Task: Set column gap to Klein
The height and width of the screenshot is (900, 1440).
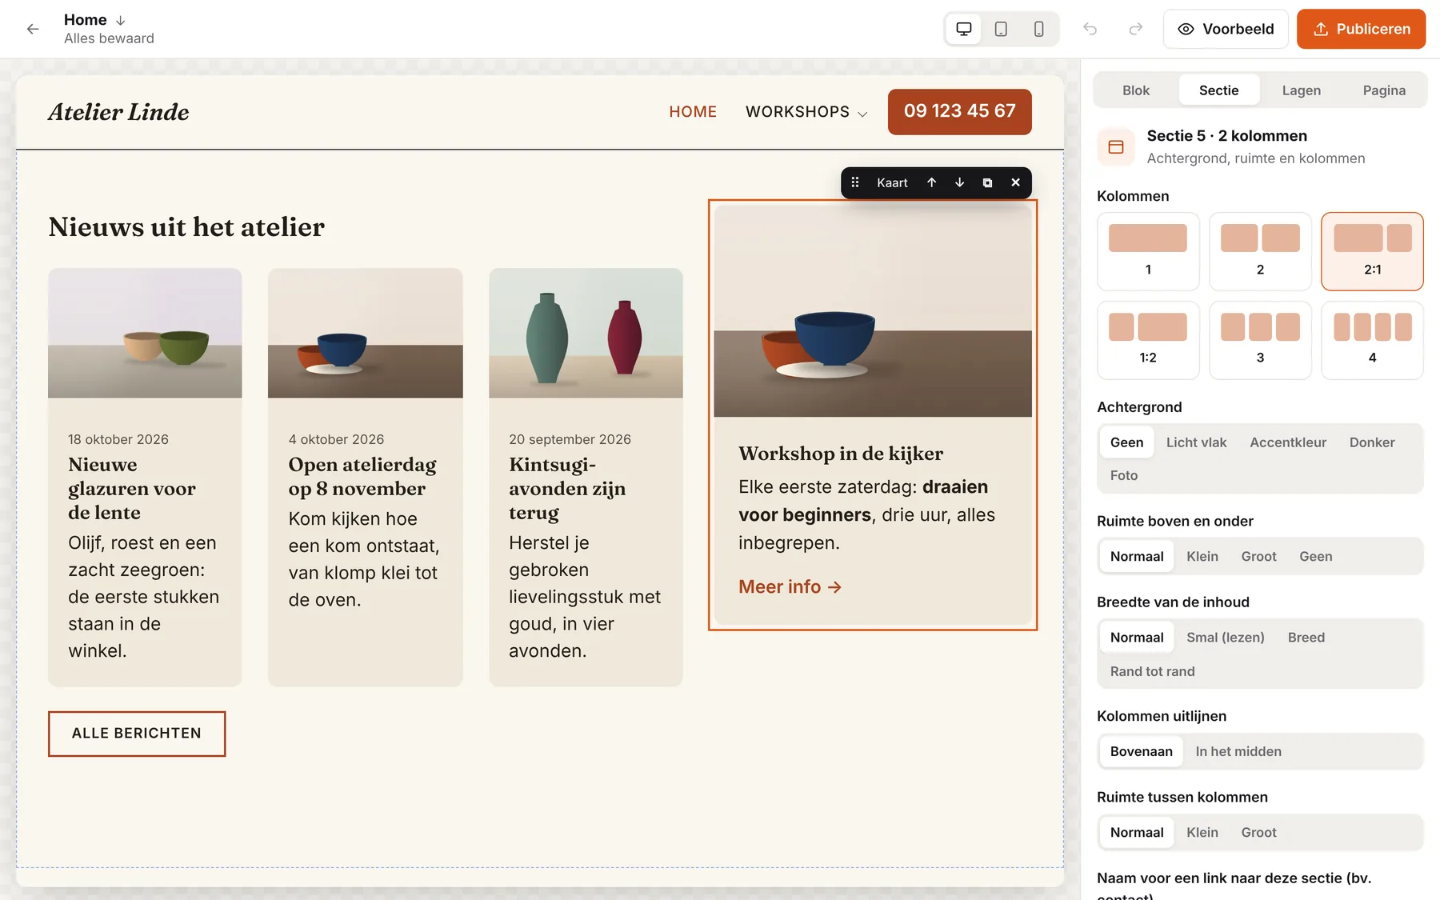Action: pyautogui.click(x=1202, y=832)
